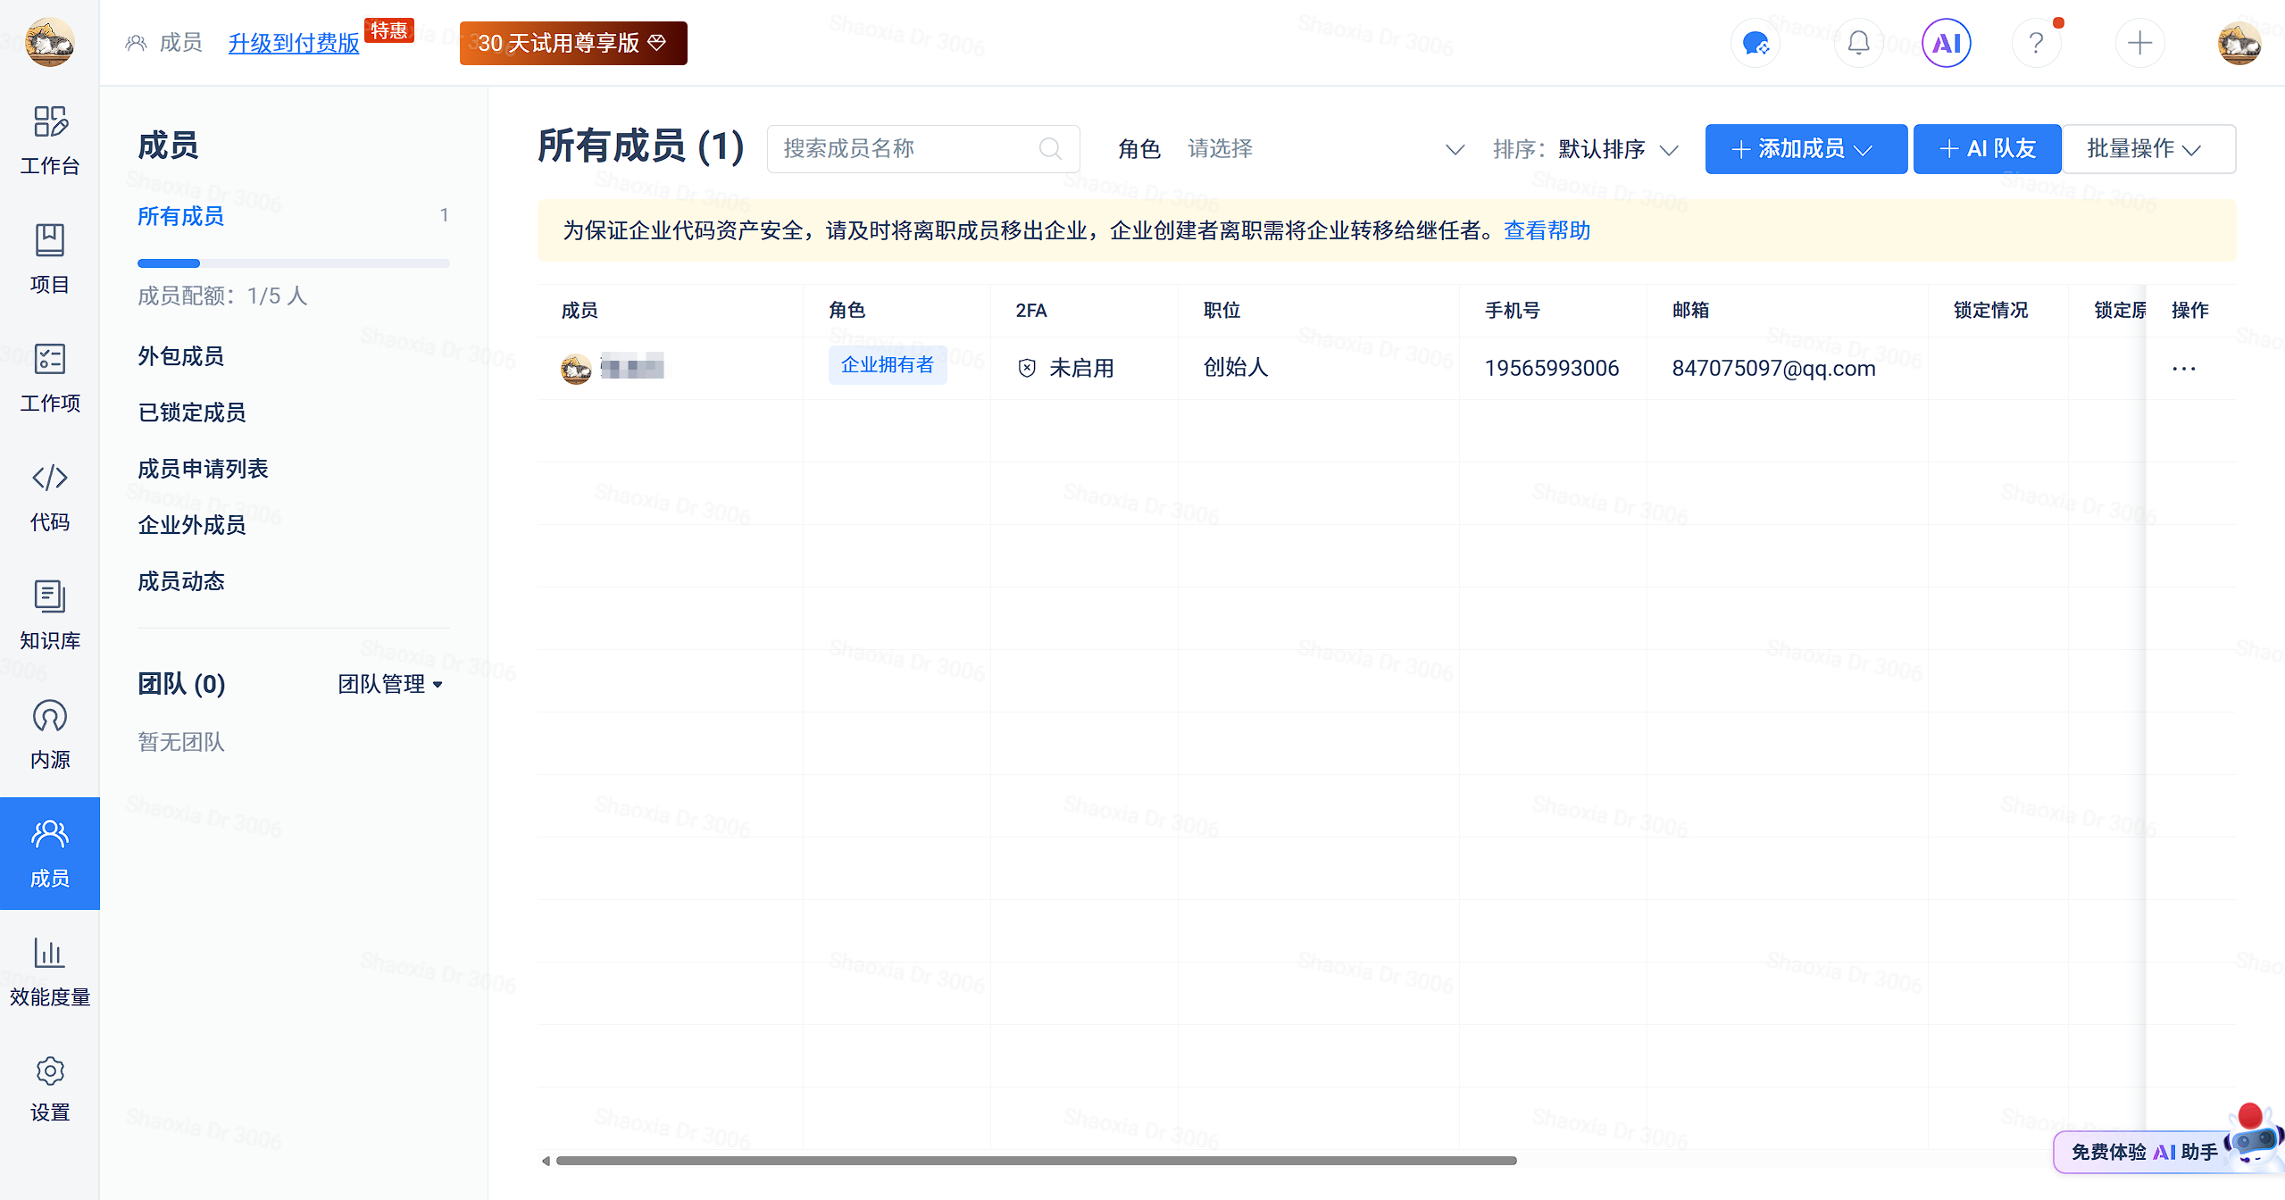Click the 成员配额 progress bar

click(x=294, y=262)
